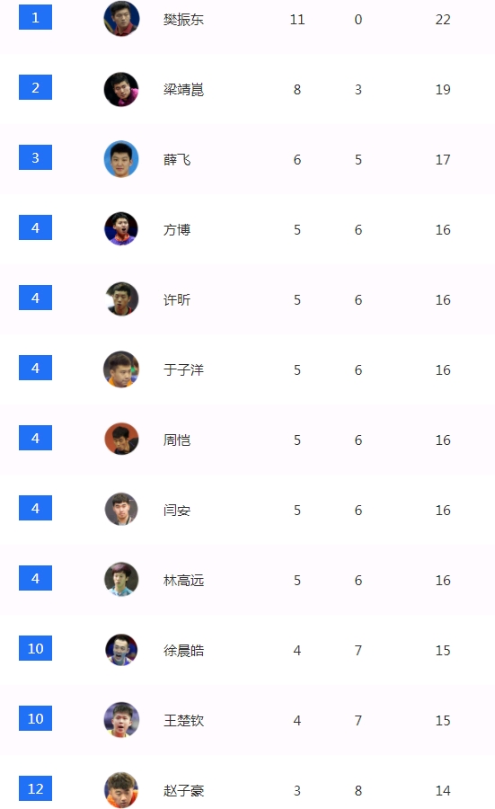
Task: Select 周恺's avatar thumbnail
Action: [121, 440]
